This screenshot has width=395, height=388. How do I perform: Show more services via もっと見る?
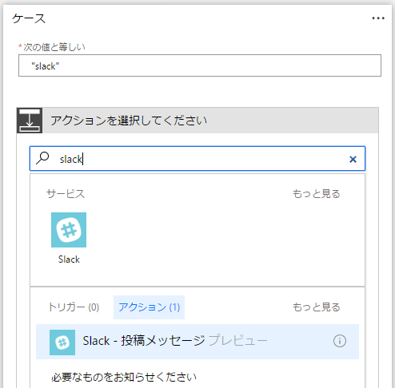317,193
